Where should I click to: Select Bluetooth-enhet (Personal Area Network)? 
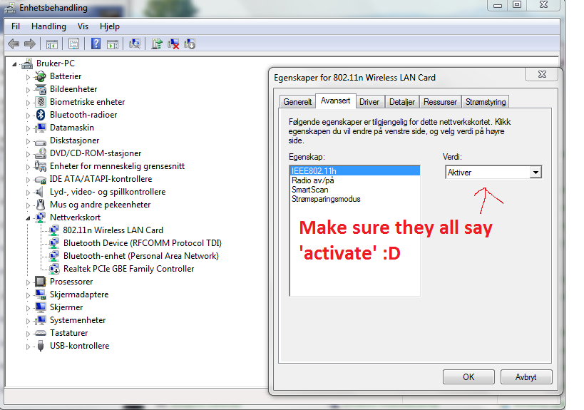[140, 256]
